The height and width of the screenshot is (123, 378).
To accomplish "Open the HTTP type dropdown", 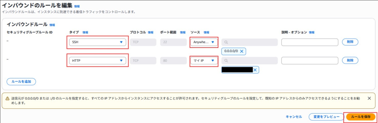I will [x=97, y=60].
